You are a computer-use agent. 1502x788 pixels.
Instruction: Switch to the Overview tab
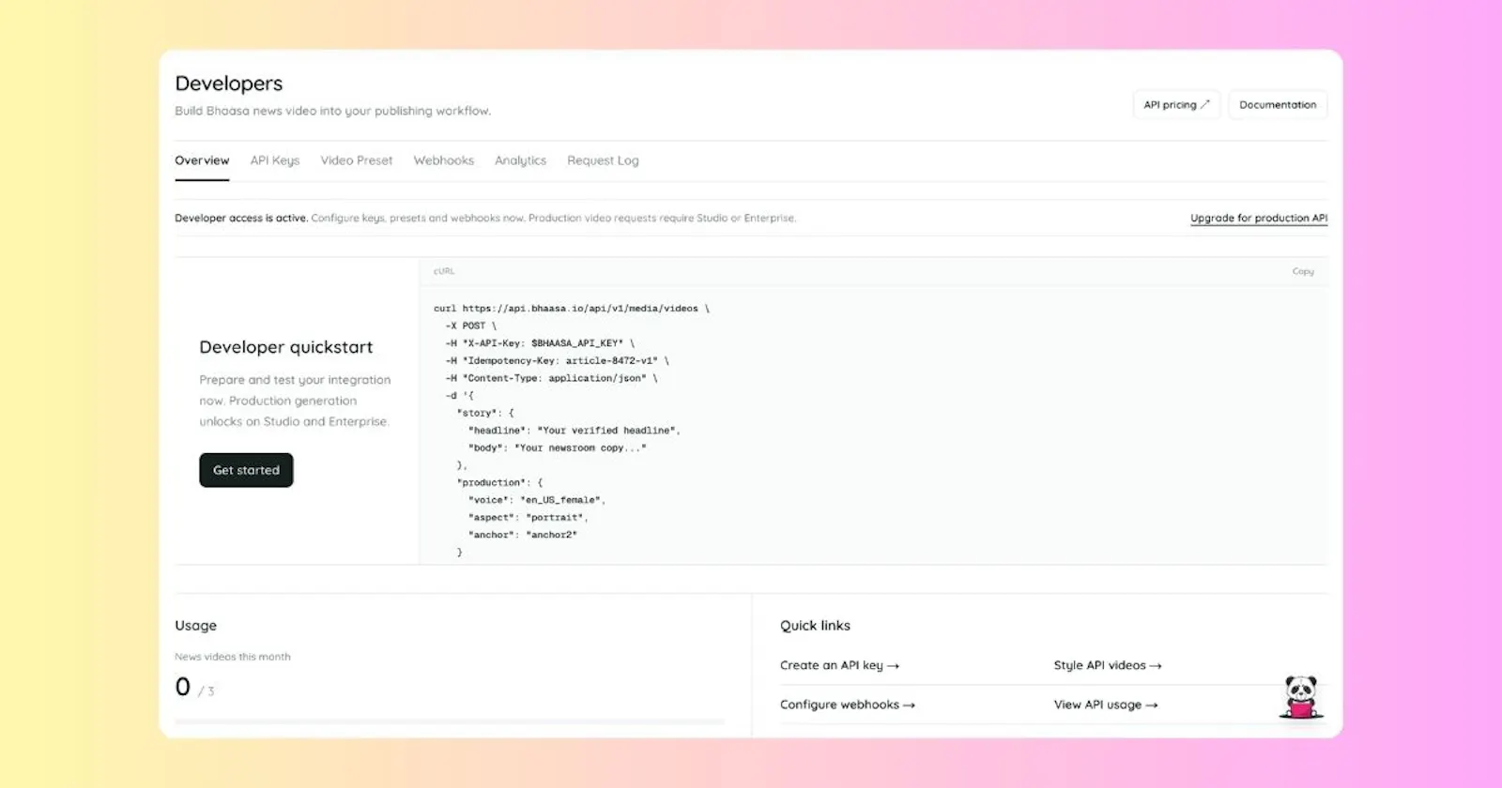tap(202, 160)
